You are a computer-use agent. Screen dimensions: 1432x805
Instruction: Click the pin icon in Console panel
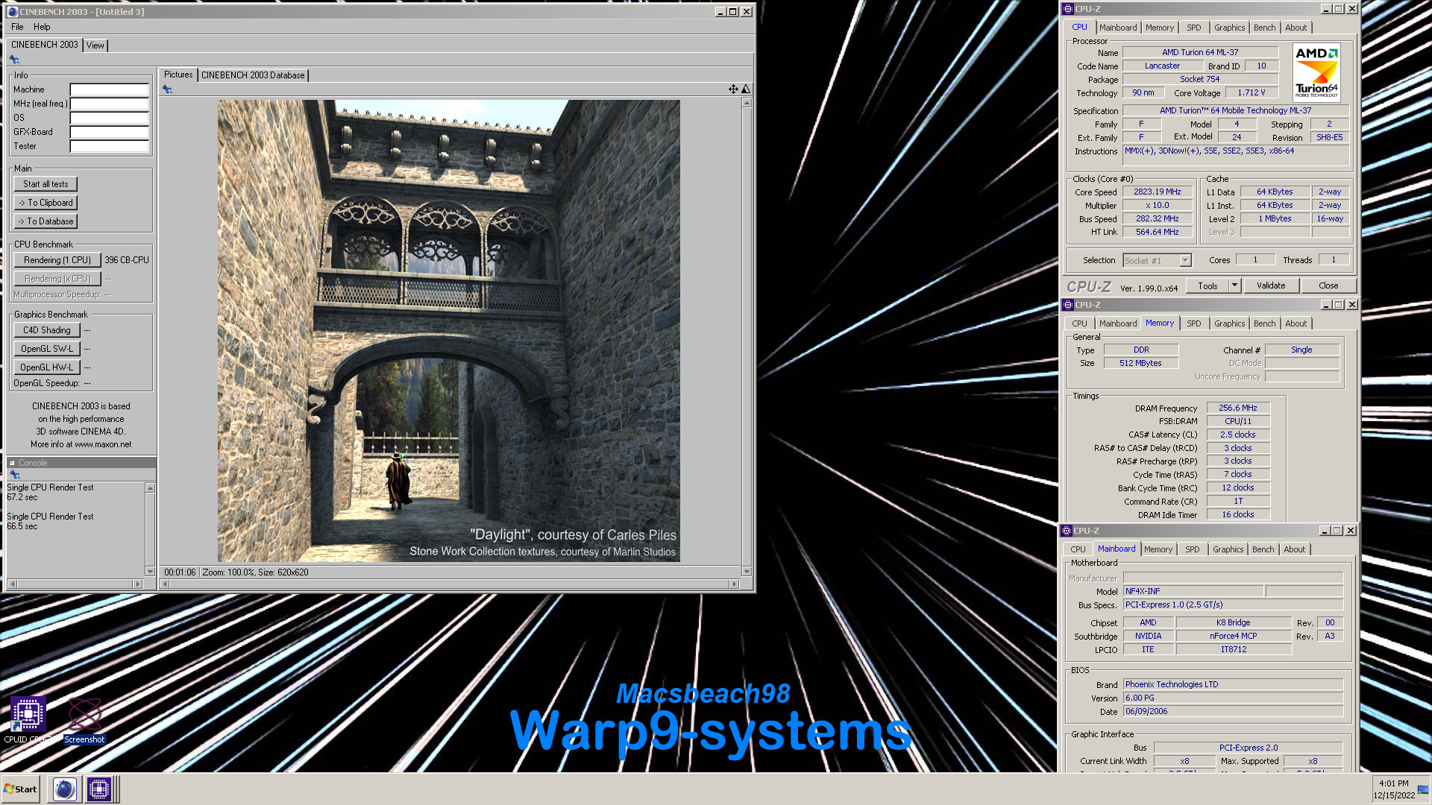pos(14,475)
